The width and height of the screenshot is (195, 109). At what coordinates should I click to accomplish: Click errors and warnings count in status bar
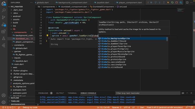coord(9,107)
